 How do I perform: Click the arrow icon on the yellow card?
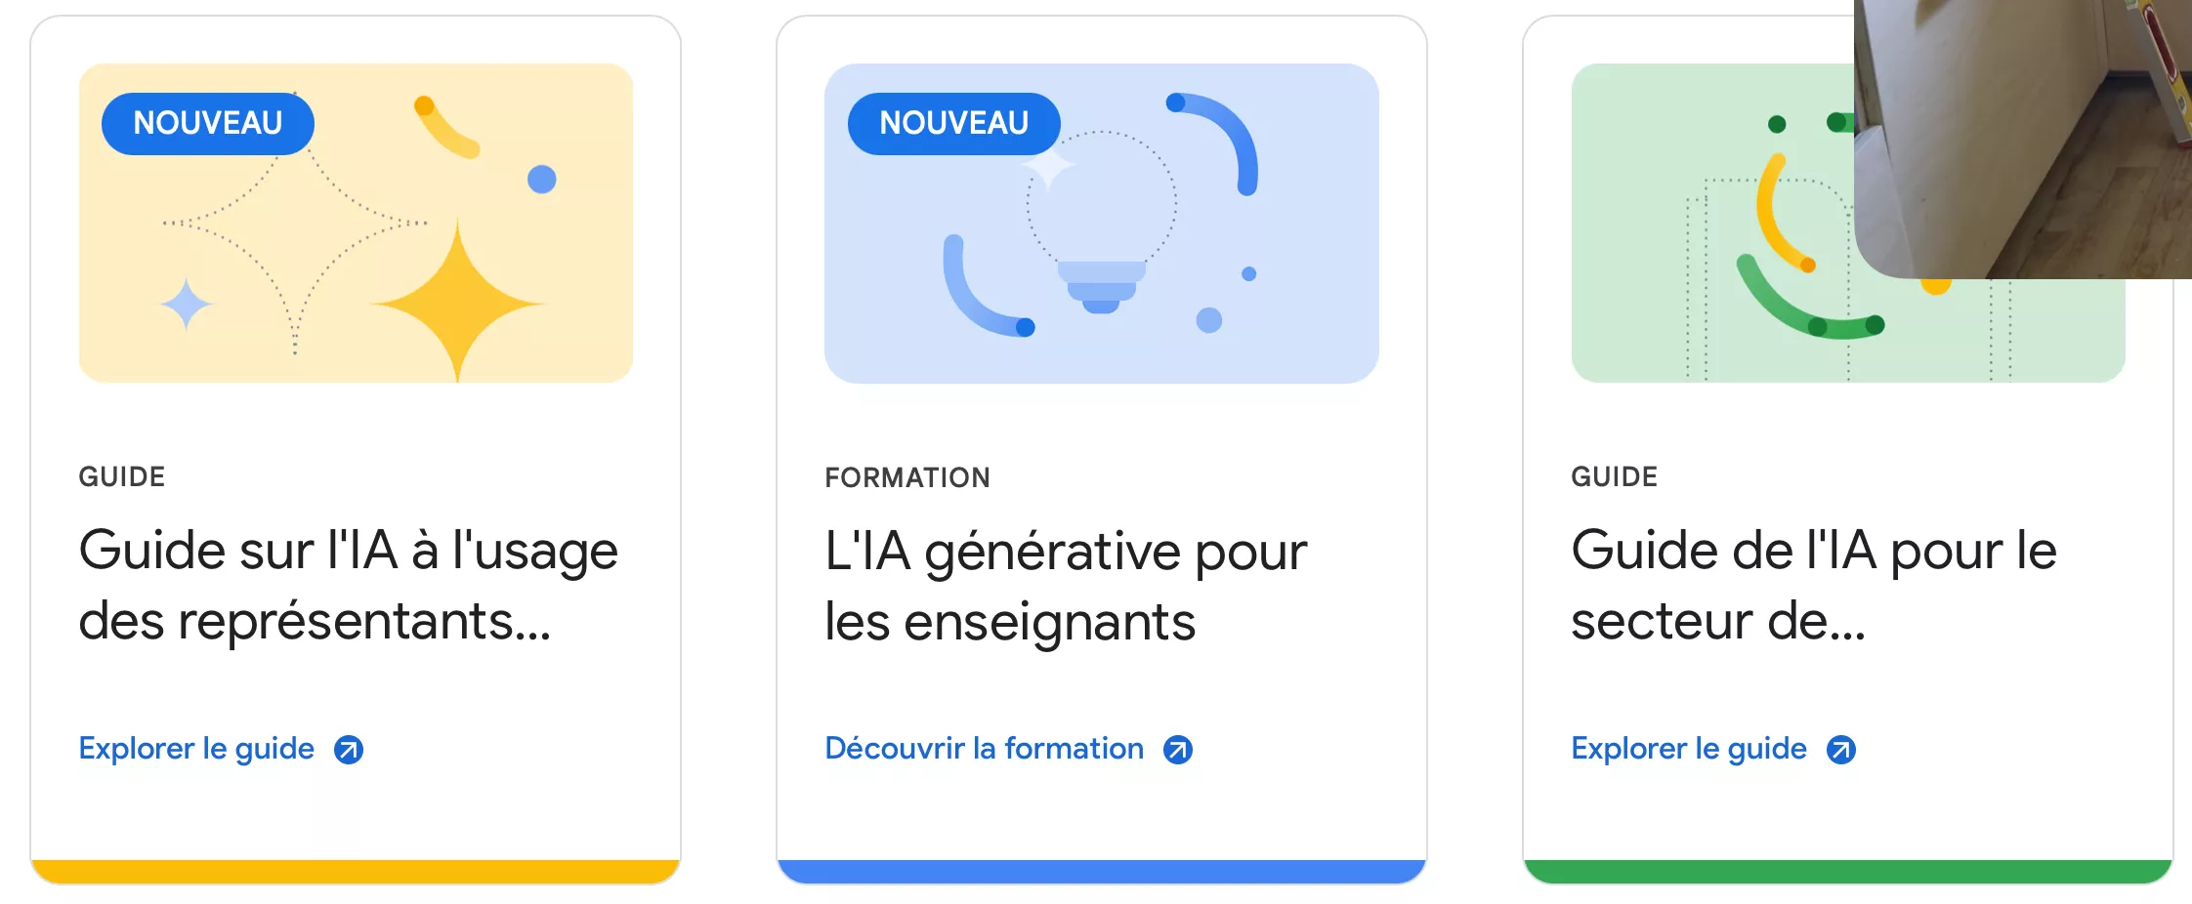point(349,750)
